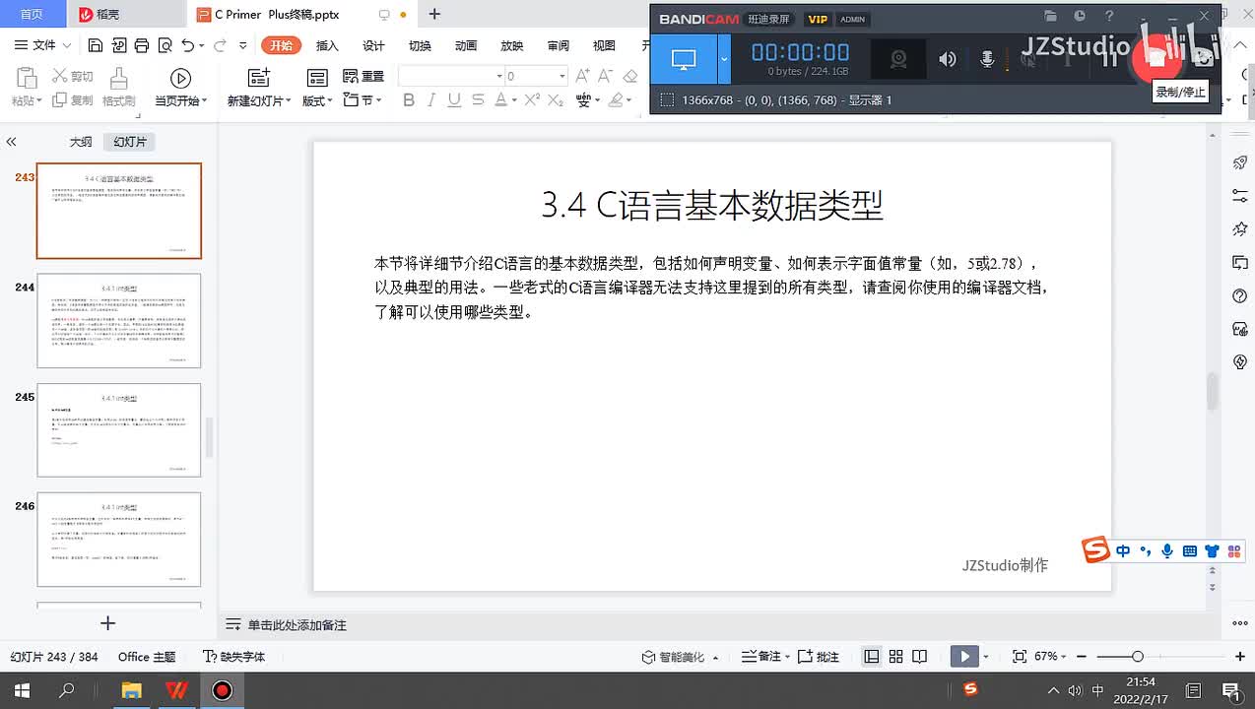The image size is (1255, 709).
Task: Click the 复制 copy tool
Action: [73, 100]
